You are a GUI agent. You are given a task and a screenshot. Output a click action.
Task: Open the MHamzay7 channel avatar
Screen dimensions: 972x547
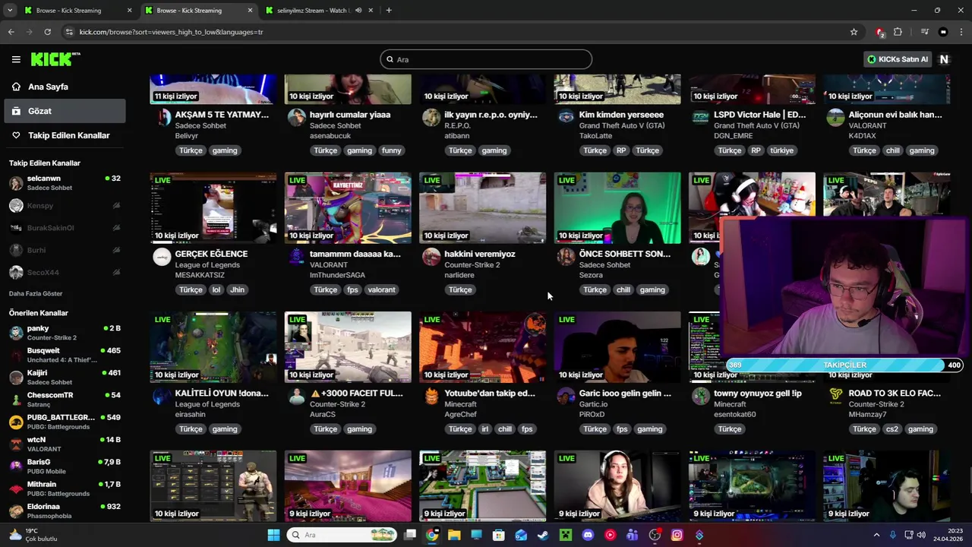(835, 396)
